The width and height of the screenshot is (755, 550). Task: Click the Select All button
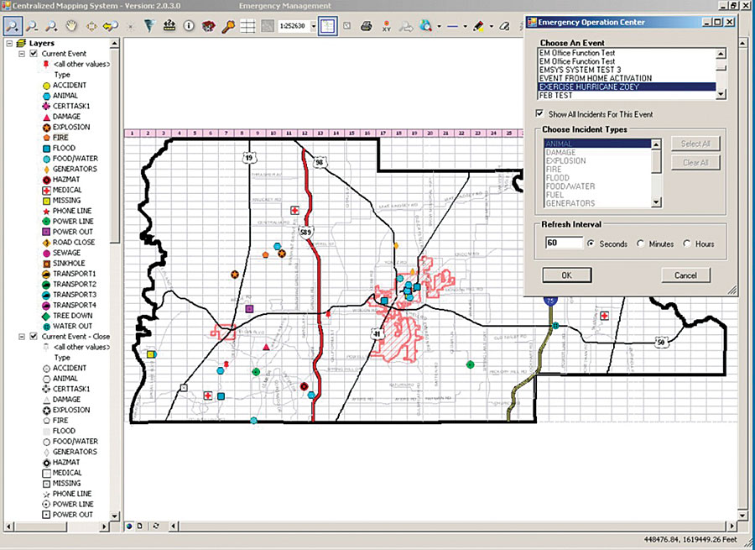[x=695, y=144]
